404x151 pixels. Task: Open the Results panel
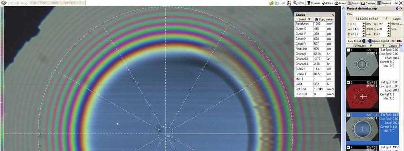coord(353,3)
